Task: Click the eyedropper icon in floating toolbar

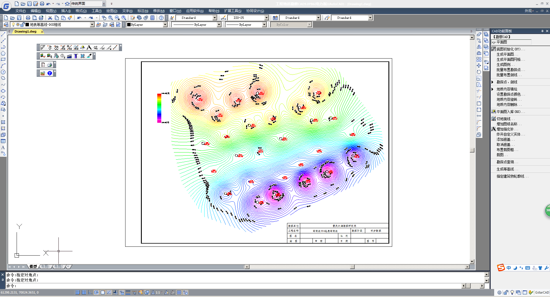Action: click(x=89, y=56)
